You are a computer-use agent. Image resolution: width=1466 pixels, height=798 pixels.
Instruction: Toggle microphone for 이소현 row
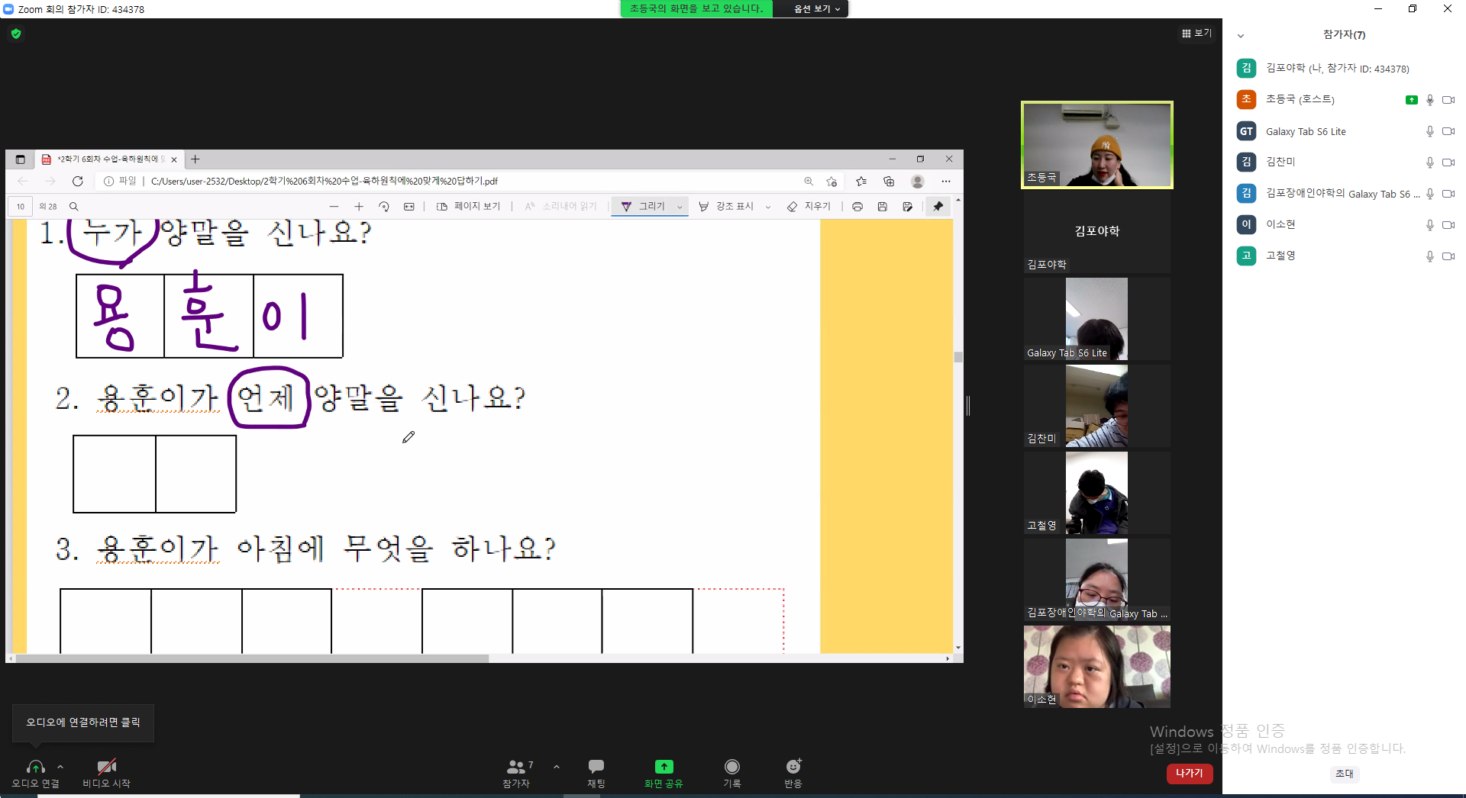(x=1430, y=225)
